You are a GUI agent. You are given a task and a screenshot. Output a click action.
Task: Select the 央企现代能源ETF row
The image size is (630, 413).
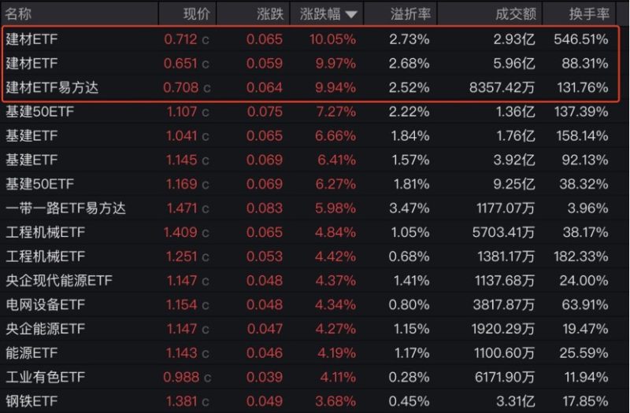pyautogui.click(x=308, y=280)
